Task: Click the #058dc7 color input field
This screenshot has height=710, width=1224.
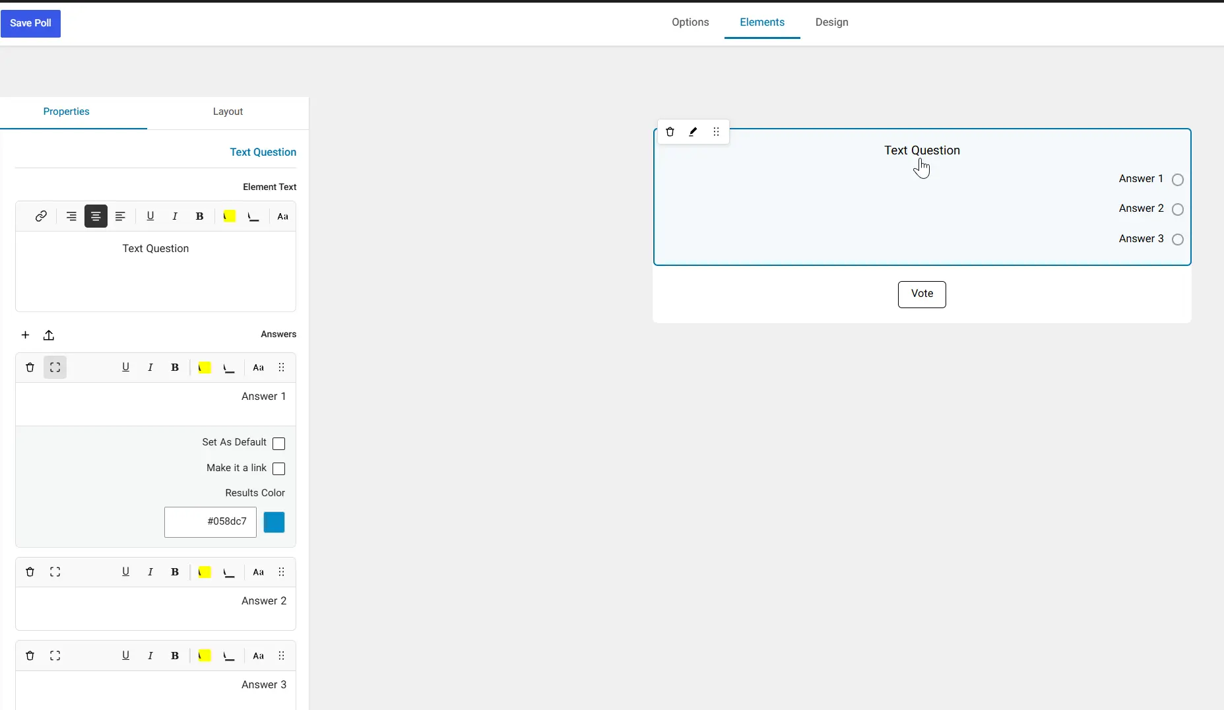Action: (x=210, y=522)
